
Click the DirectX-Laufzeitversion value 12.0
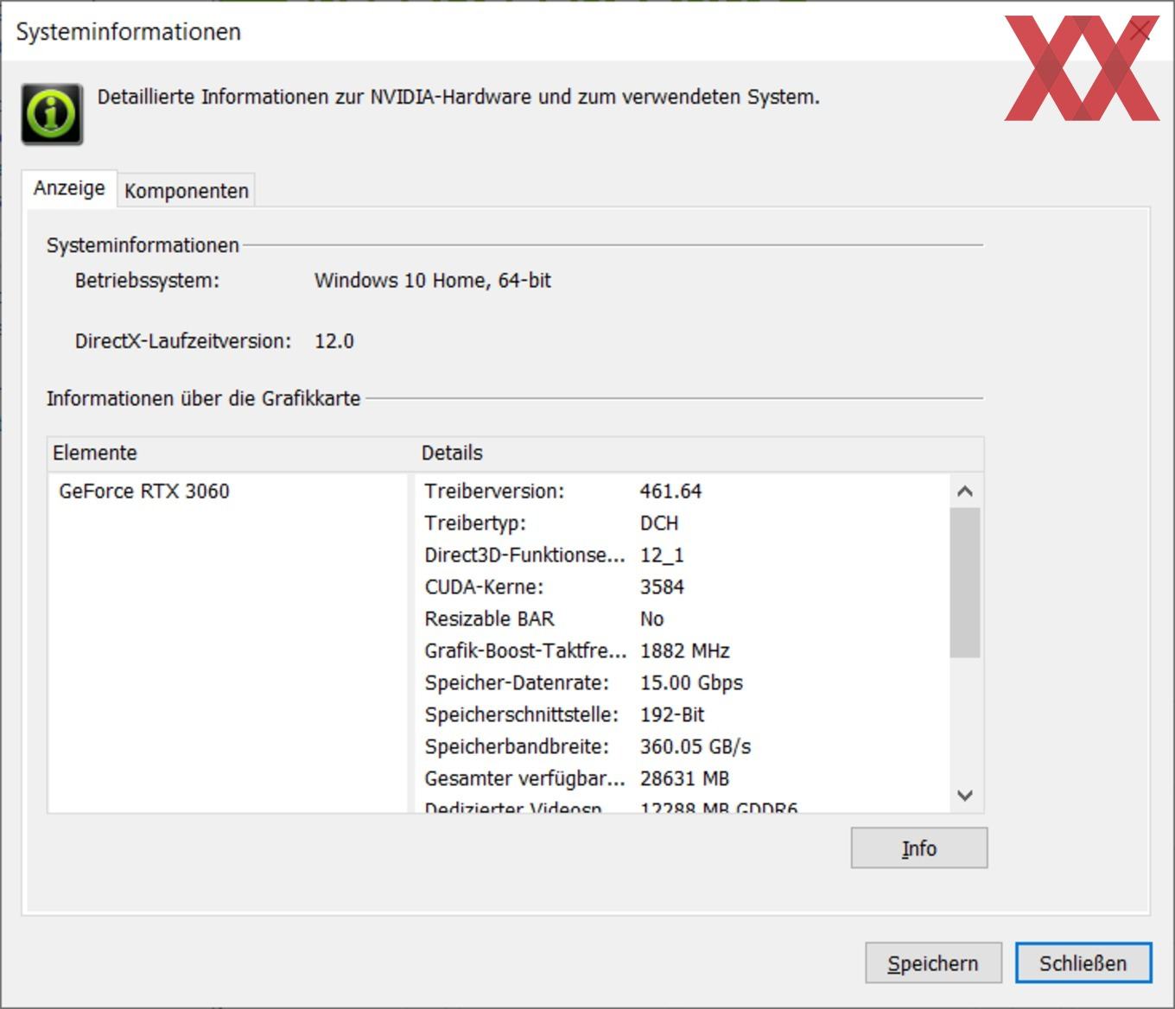334,341
